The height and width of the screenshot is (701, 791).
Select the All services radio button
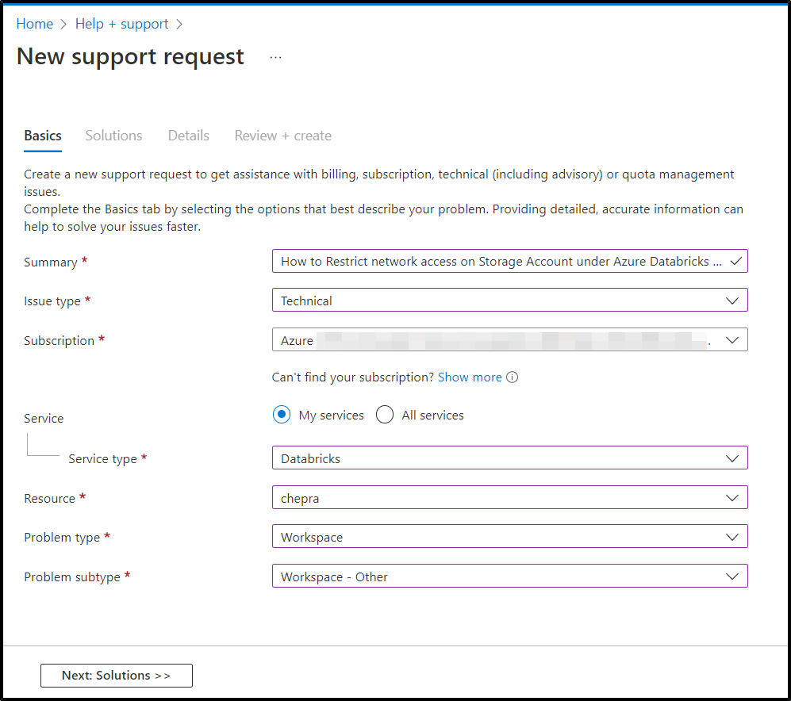(x=384, y=414)
